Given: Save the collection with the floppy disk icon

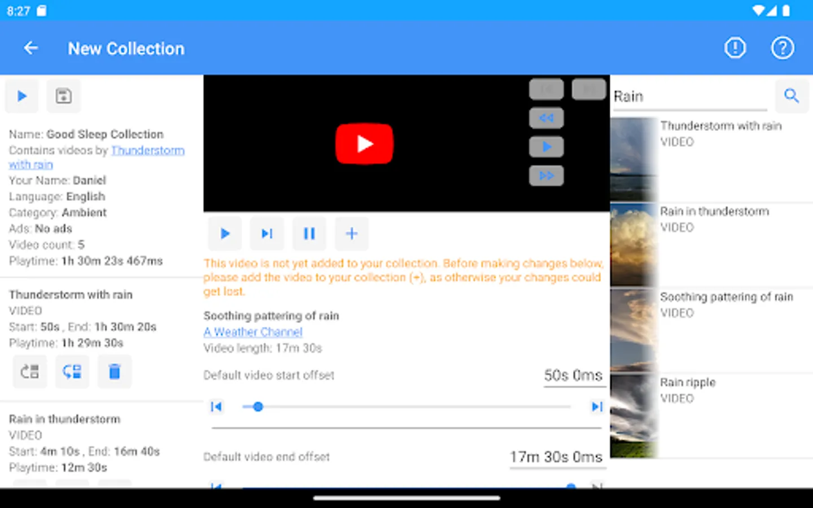Looking at the screenshot, I should [x=64, y=96].
